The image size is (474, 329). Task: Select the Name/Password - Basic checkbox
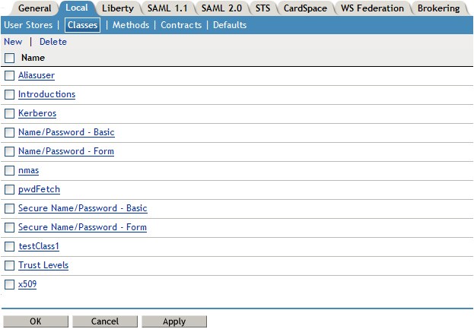tap(9, 132)
